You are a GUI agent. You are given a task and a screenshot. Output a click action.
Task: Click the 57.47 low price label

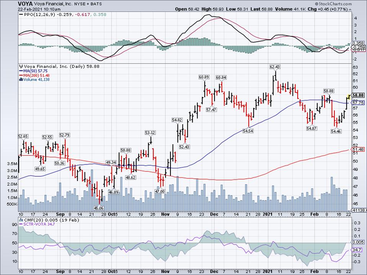[211, 110]
